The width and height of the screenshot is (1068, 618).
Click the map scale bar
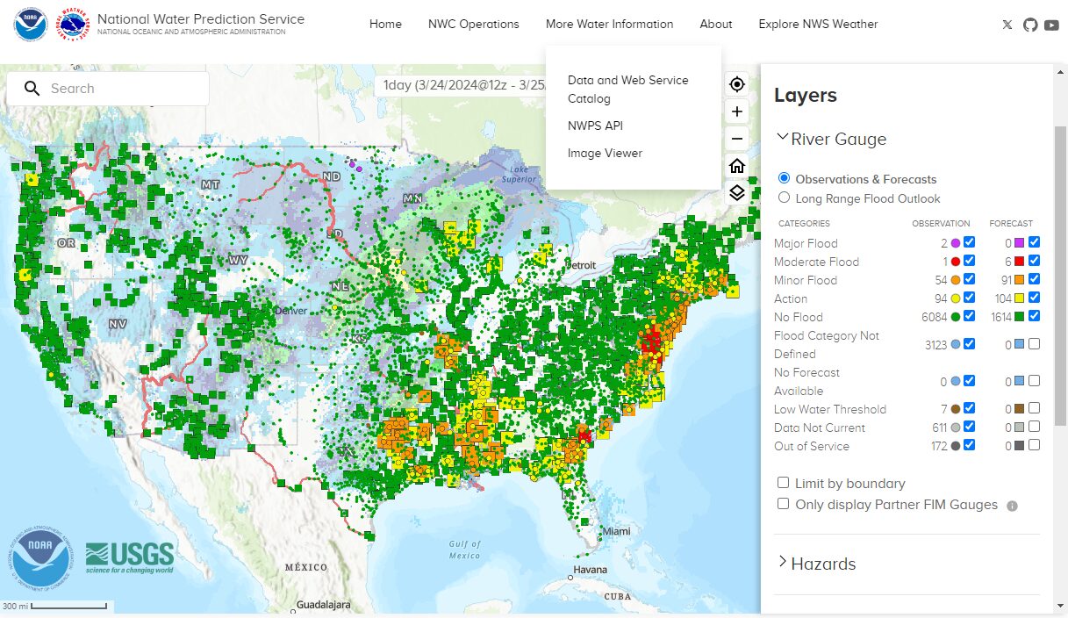[53, 606]
